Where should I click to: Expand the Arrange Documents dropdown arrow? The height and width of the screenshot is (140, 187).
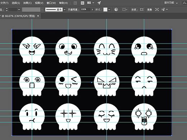click(93, 3)
